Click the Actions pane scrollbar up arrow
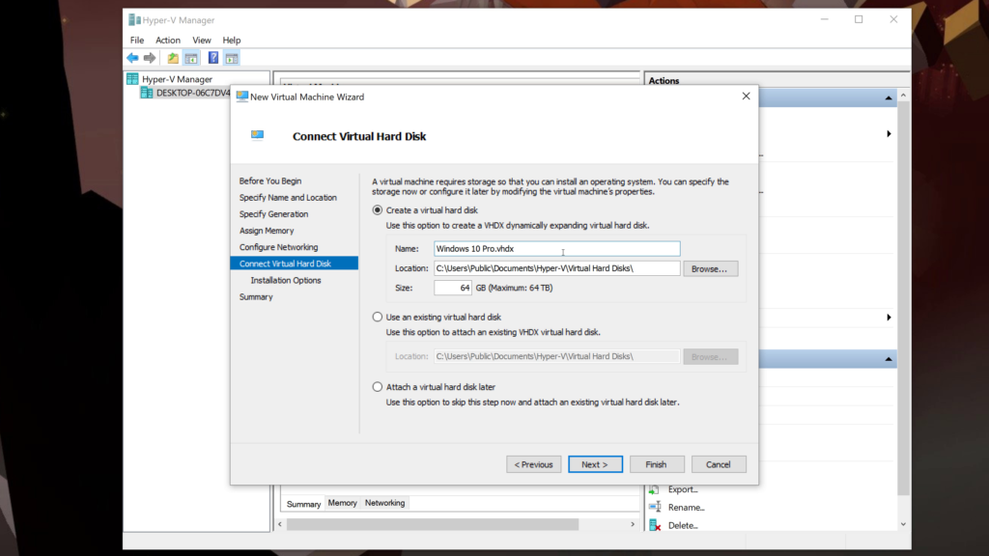The image size is (989, 556). click(904, 96)
